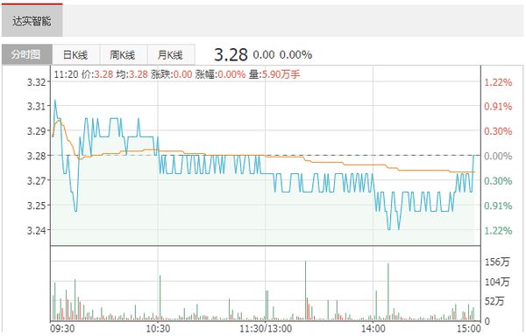
Task: Click the 11:20 time readout in chart info
Action: (x=66, y=74)
